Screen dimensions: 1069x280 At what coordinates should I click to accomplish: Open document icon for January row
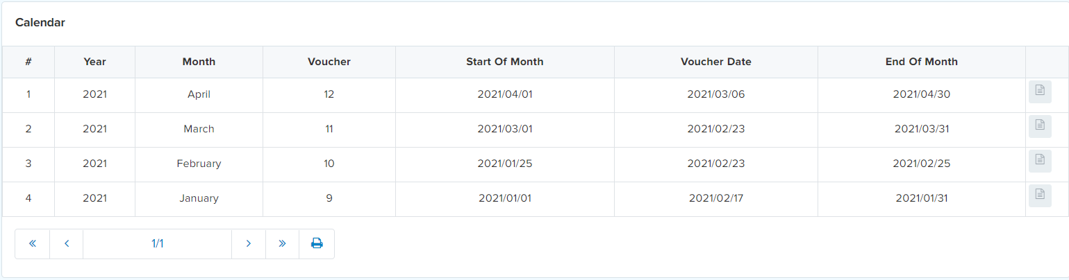(x=1039, y=195)
